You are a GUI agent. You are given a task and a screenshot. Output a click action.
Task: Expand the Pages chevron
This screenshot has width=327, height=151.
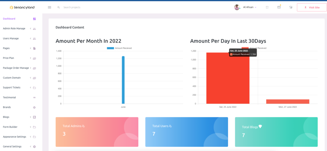(30, 48)
